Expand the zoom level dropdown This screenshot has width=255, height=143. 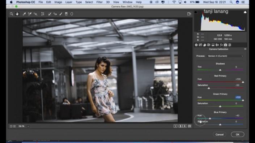[x=28, y=126]
